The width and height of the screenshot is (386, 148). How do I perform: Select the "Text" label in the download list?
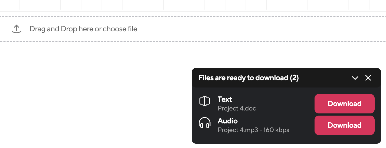click(225, 99)
